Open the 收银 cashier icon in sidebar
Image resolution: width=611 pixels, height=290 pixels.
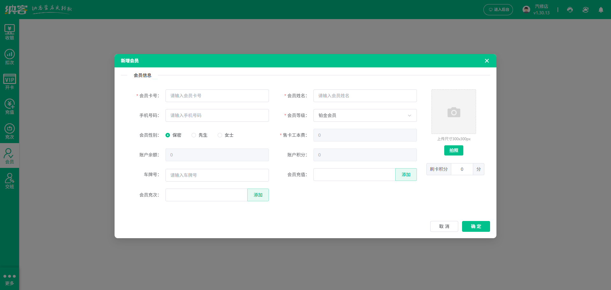coord(10,32)
